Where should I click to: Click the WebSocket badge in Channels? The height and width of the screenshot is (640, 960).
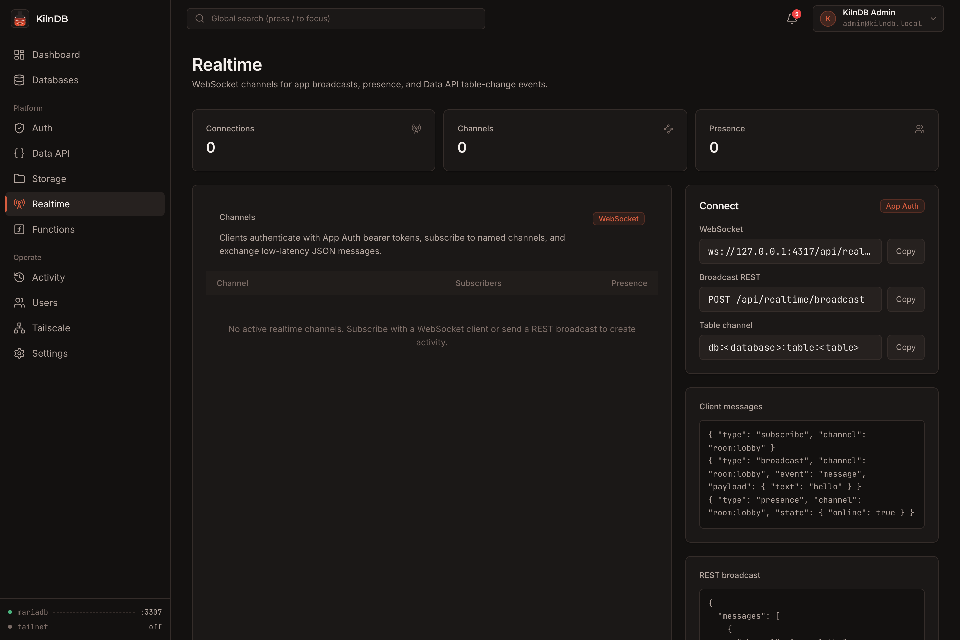click(618, 219)
